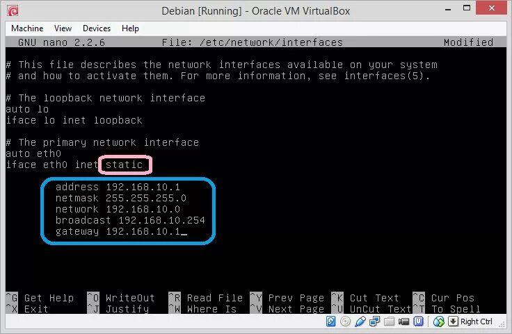Viewport: 512px width, 334px height.
Task: Click the '^U UnCut Text' shortcut hint
Action: pyautogui.click(x=371, y=309)
